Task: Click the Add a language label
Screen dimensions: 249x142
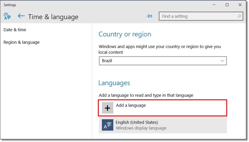Action: 131,105
